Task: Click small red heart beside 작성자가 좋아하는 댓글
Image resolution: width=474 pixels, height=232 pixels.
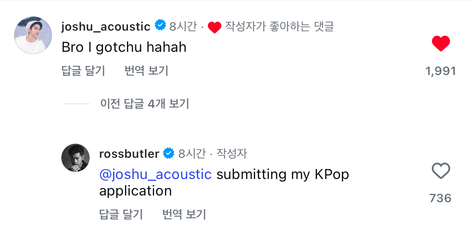Action: 215,27
